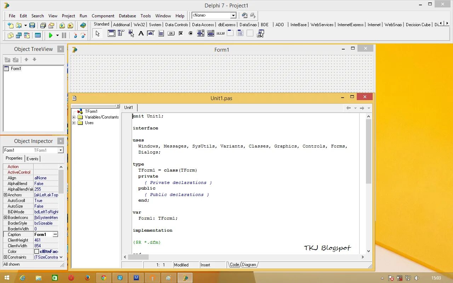This screenshot has height=283, width=453.
Task: Click the Save current desktop icon
Action: 245,16
